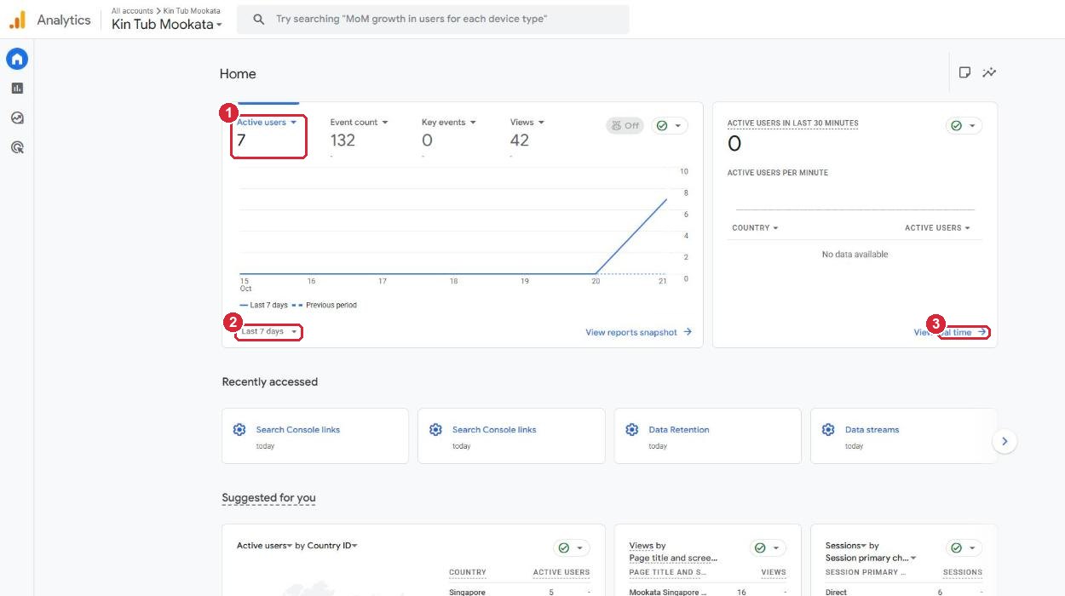Open the Last 7 days date dropdown

tap(269, 331)
